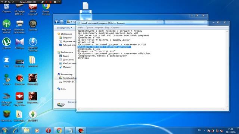Screen dimensions: 239x134
Task: Switch to the Notepad taskbar button
Action: 70,131
